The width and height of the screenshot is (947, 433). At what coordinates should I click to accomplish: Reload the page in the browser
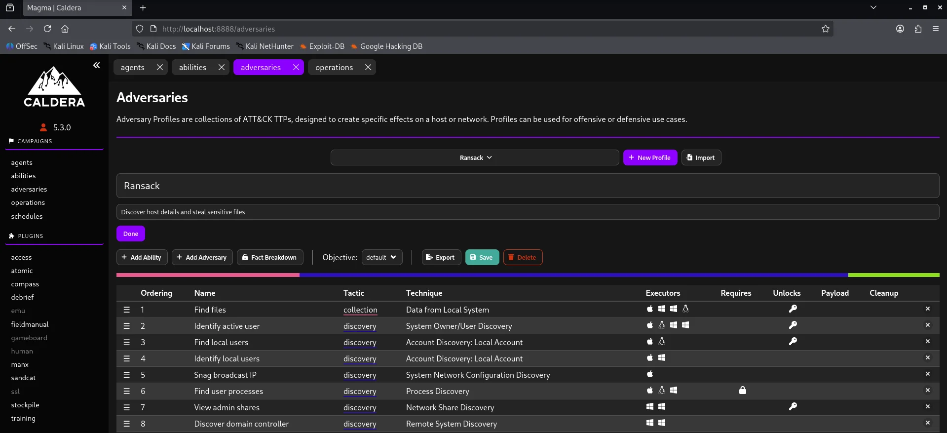click(47, 29)
